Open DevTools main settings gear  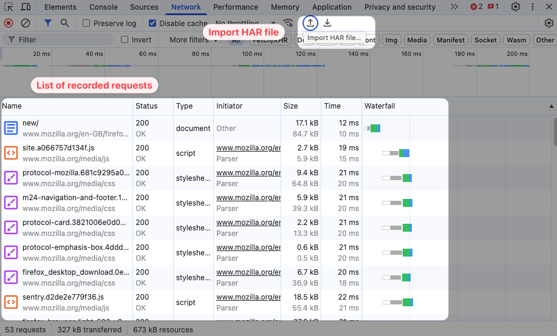click(x=516, y=7)
